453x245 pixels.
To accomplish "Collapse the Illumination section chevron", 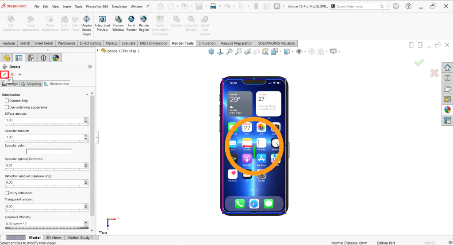I will [x=87, y=94].
